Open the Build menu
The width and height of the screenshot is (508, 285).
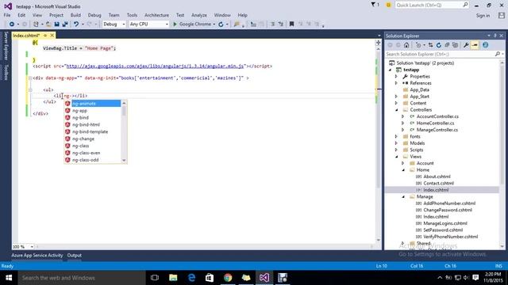point(75,15)
